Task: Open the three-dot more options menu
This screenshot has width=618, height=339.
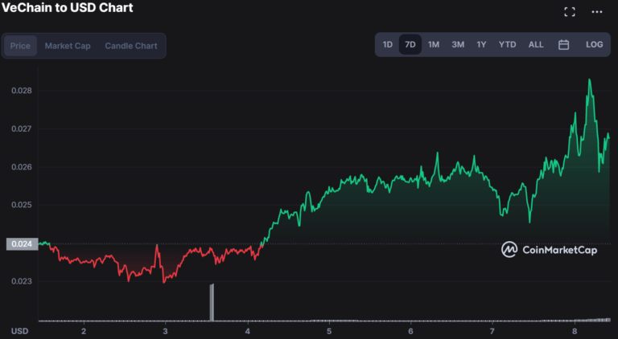Action: coord(597,12)
